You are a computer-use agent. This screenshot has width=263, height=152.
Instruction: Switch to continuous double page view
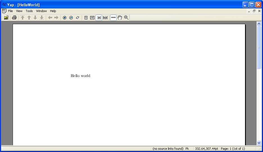[105, 18]
